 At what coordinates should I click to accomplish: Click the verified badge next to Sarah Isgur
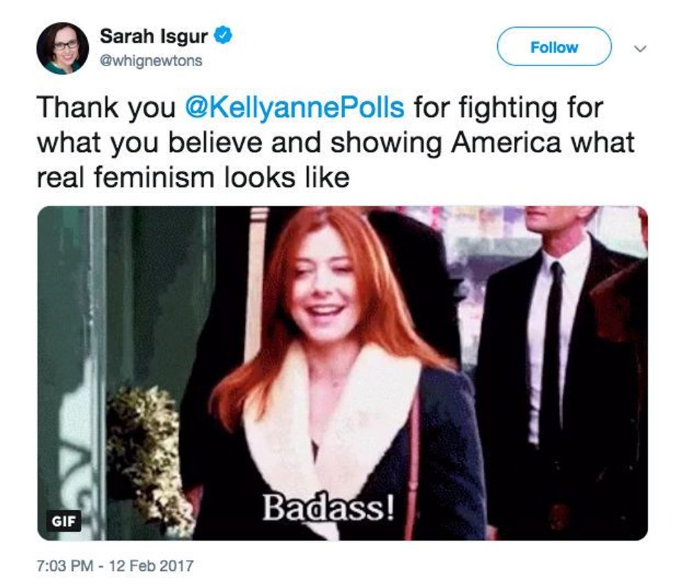(224, 35)
